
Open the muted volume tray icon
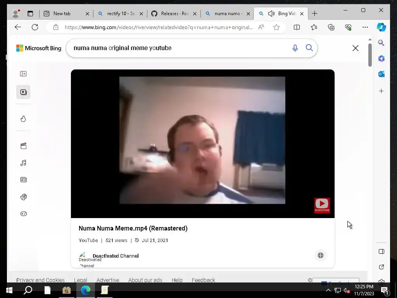coord(347,290)
